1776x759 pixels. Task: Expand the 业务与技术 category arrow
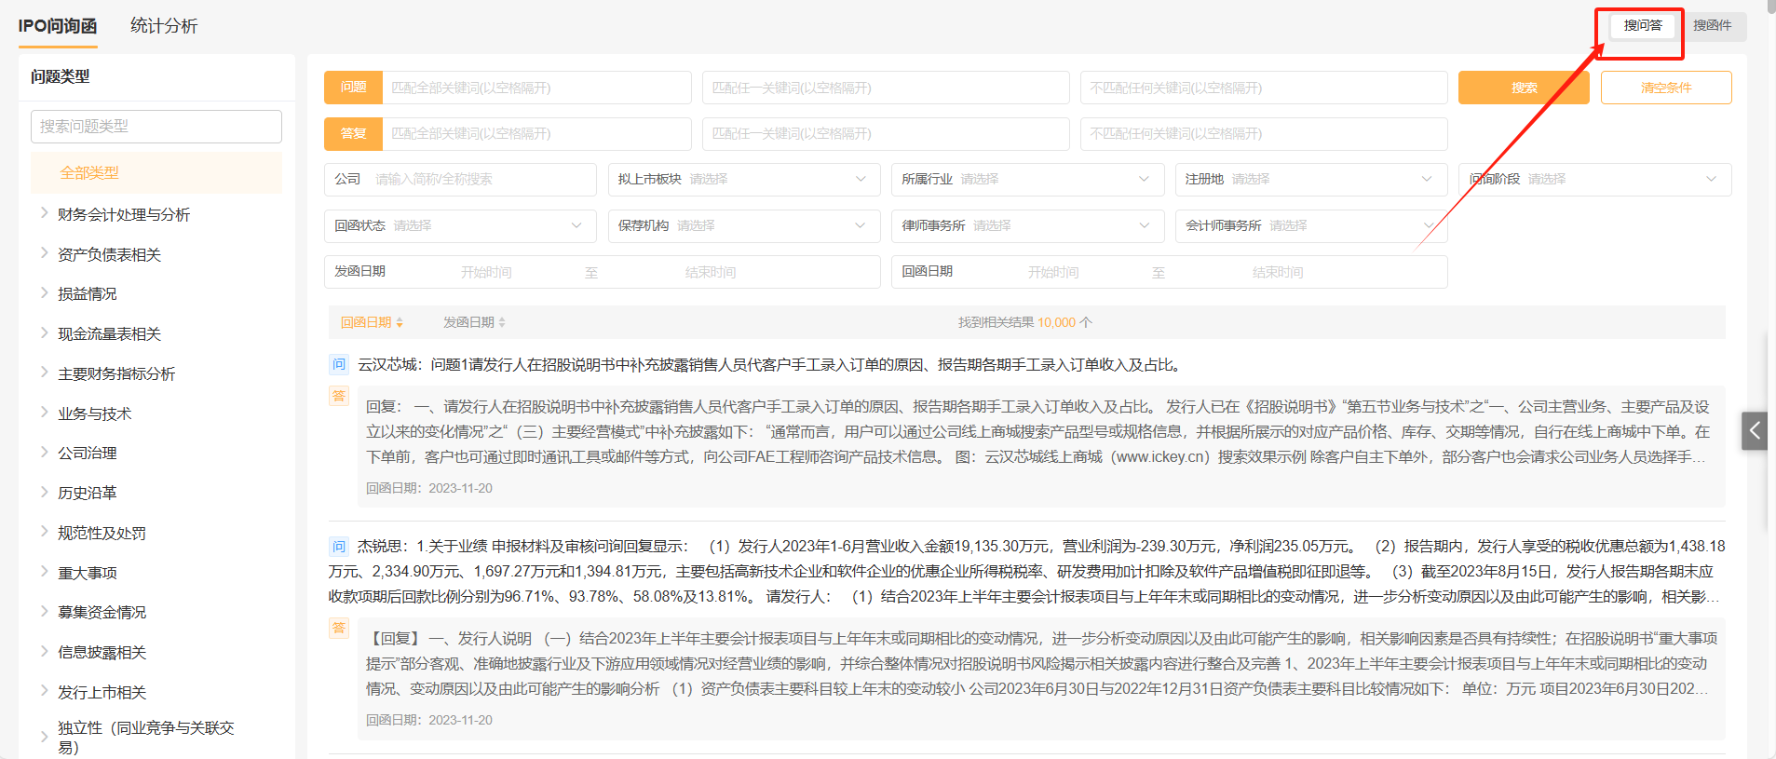click(x=44, y=413)
